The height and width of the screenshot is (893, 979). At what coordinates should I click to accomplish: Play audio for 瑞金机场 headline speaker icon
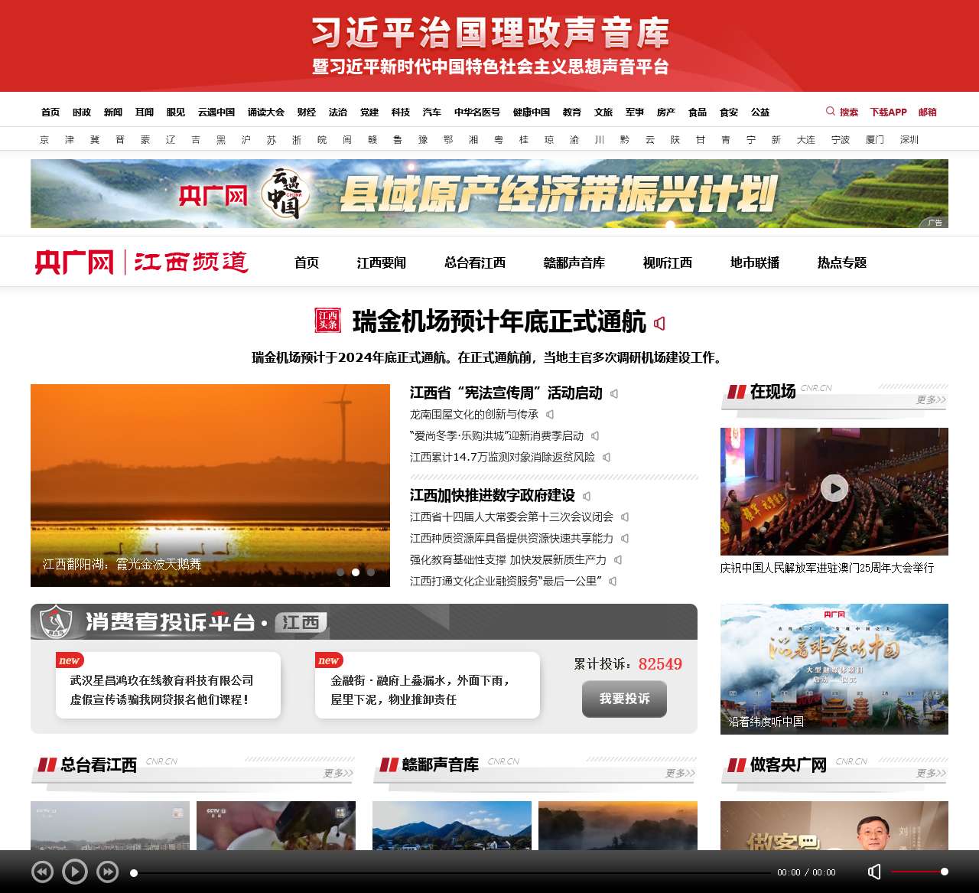click(x=659, y=324)
